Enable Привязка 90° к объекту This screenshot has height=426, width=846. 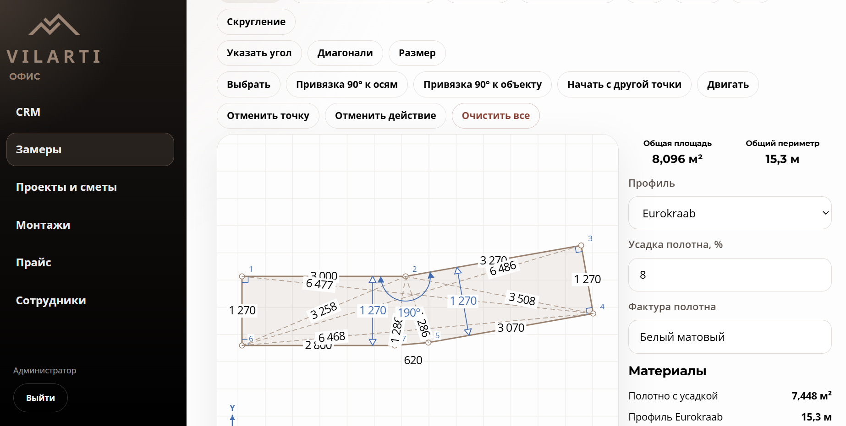pos(483,85)
